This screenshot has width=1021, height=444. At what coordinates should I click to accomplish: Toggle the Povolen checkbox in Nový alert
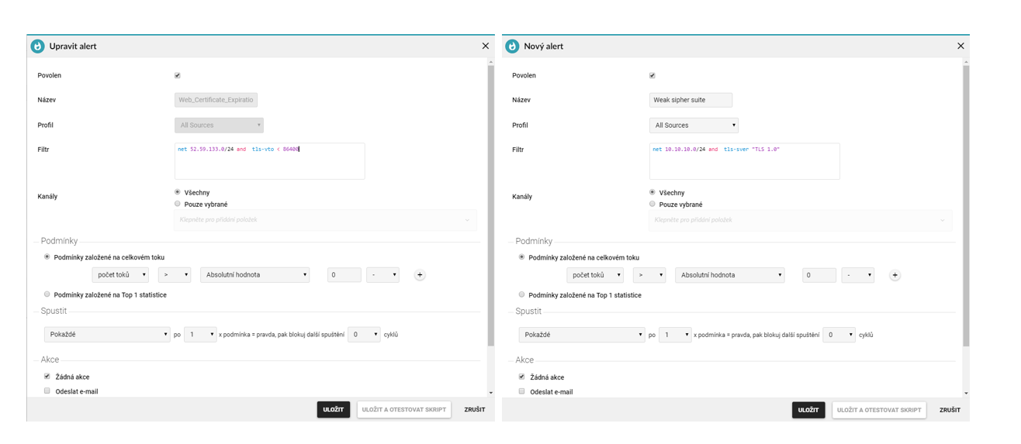pos(652,76)
